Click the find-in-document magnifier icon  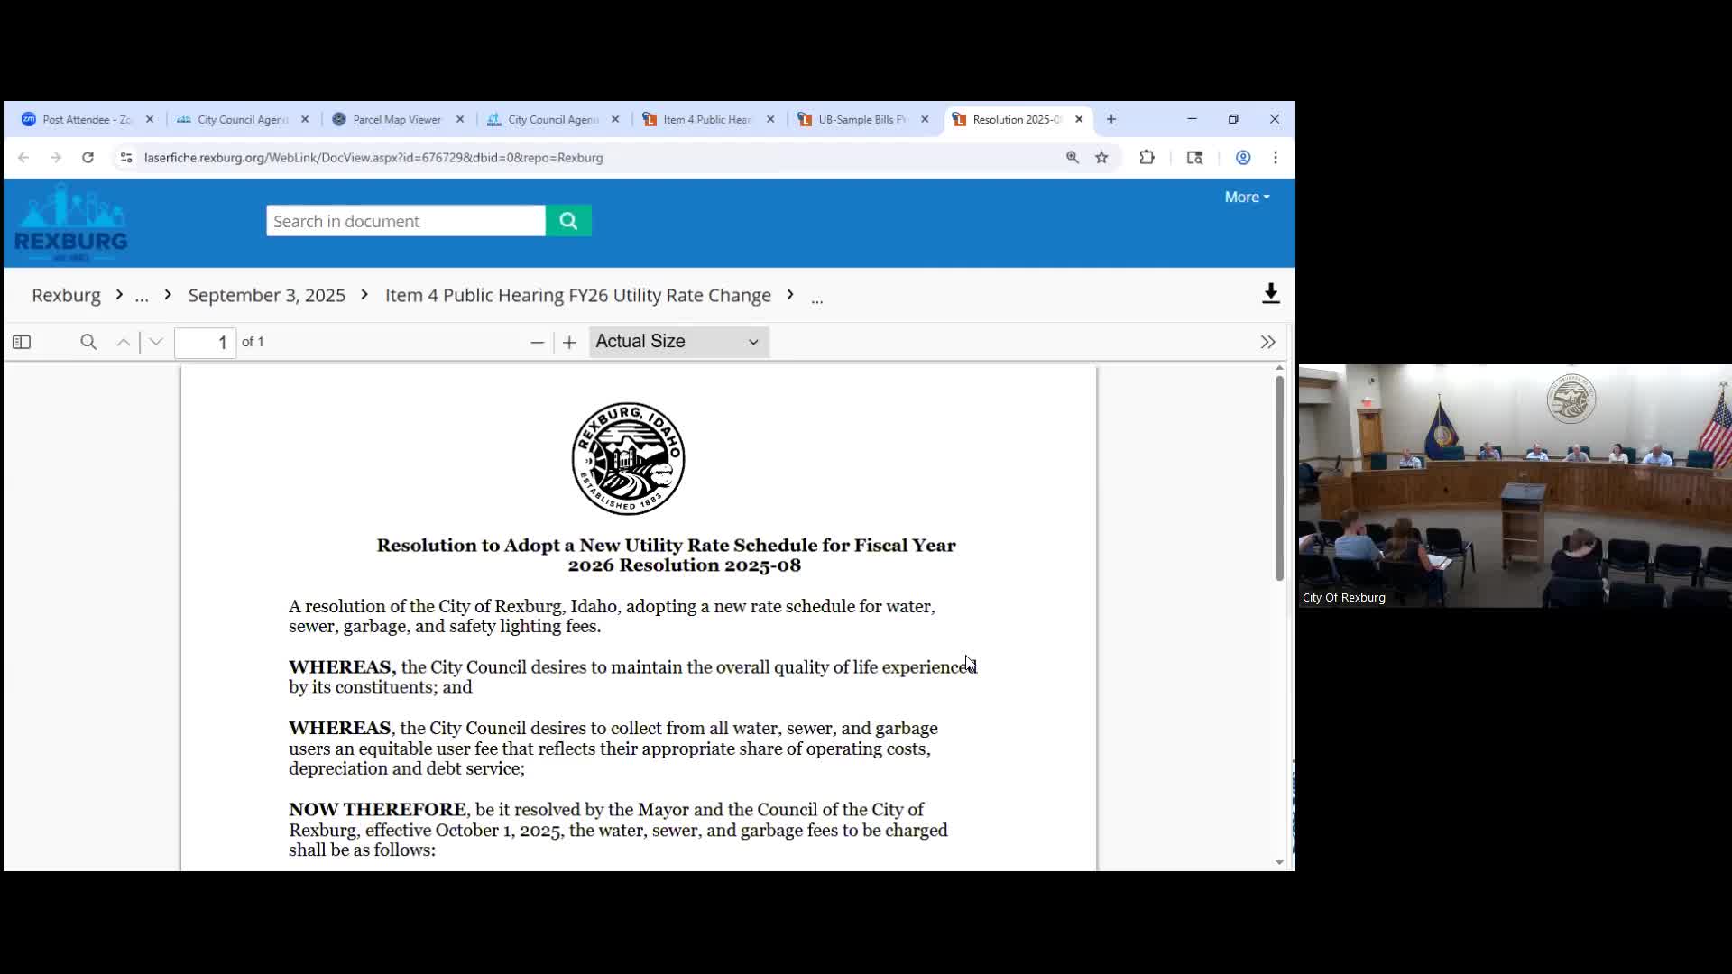pos(88,342)
